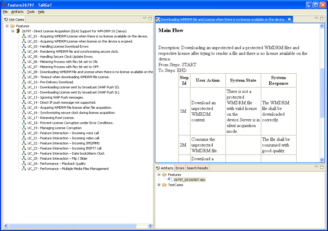328x231 pixels.
Task: Select UC_08 - Downloading WMDRM file and License
Action: point(90,72)
